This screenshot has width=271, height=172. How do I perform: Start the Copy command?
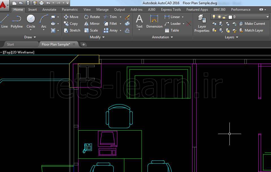(x=71, y=24)
